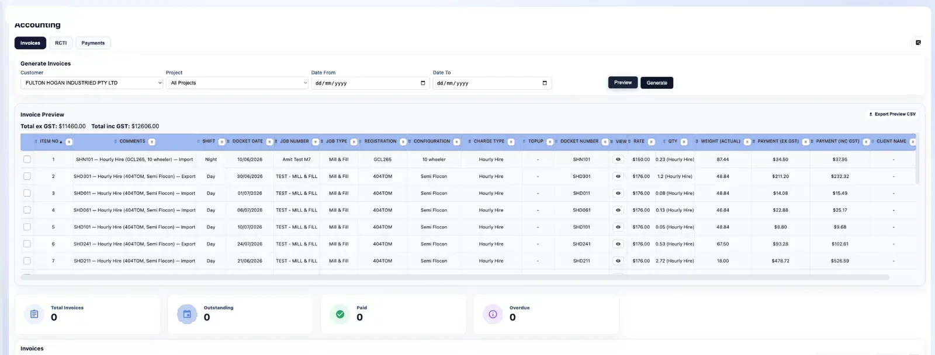935x355 pixels.
Task: Focus the Date From input field
Action: [370, 83]
